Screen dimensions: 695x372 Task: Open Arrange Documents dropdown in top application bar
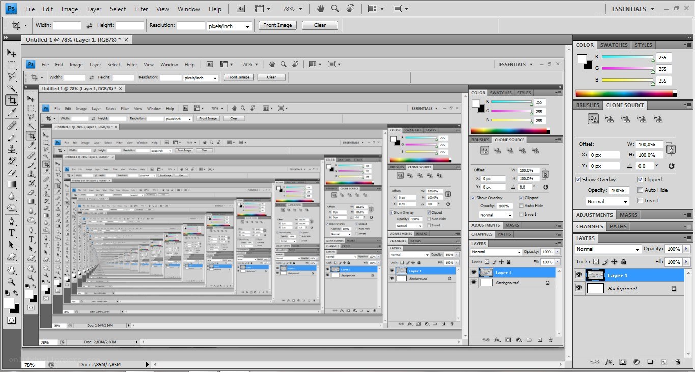(x=376, y=9)
